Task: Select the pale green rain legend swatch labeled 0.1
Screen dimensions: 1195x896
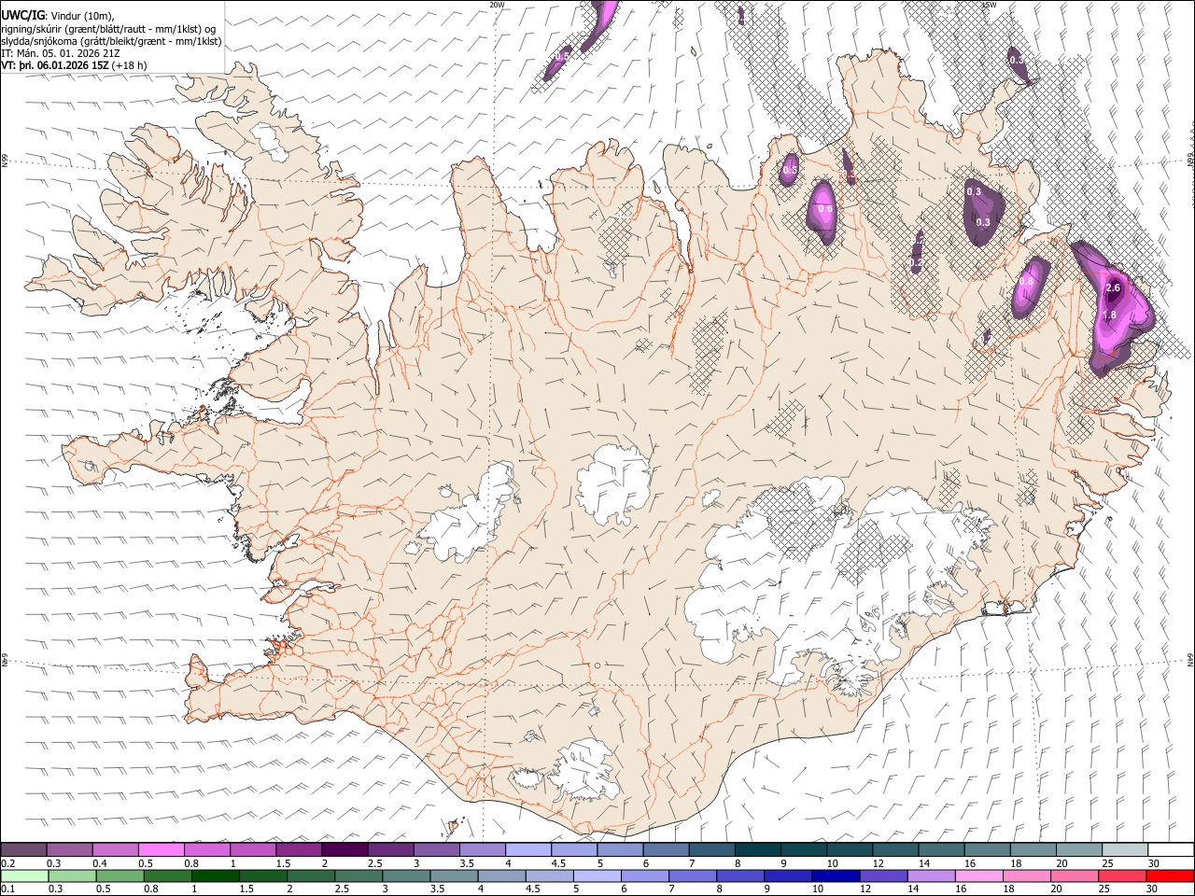Action: tap(24, 875)
